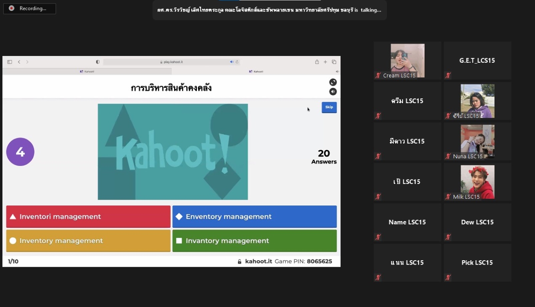Choose the green answer Invantory management

point(254,241)
